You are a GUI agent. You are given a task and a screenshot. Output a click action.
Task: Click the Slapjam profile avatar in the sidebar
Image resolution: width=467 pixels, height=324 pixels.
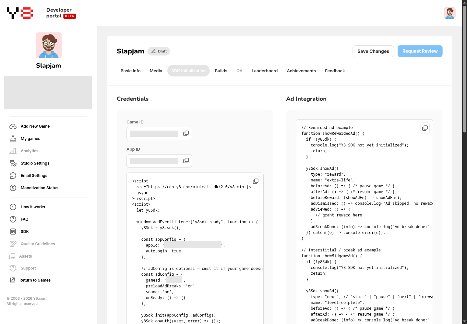(x=49, y=45)
